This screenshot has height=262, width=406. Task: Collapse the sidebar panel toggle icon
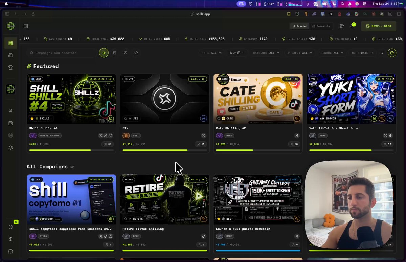coord(26,26)
